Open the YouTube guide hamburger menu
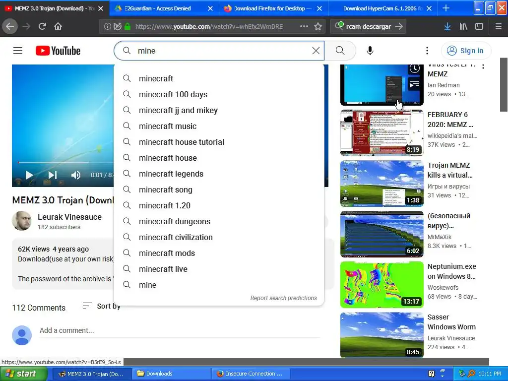Screen dimensions: 508x381 coord(18,51)
